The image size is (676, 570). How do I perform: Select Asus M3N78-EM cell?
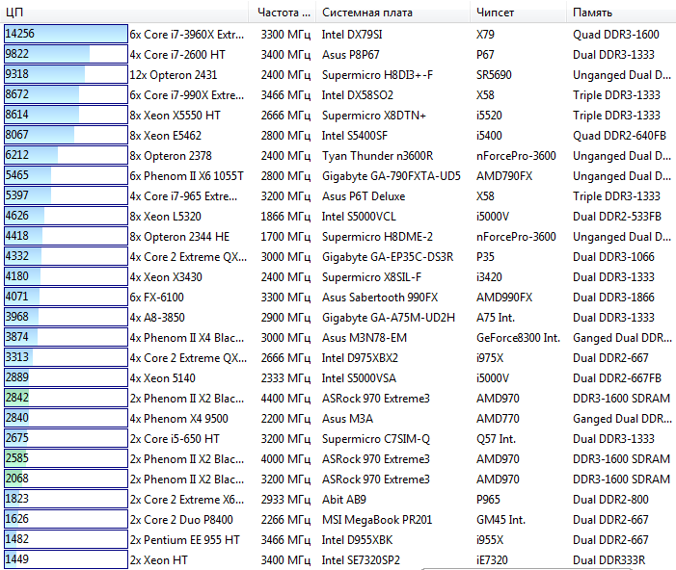pos(365,338)
